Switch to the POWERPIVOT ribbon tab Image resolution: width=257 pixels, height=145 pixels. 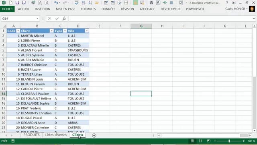point(195,9)
